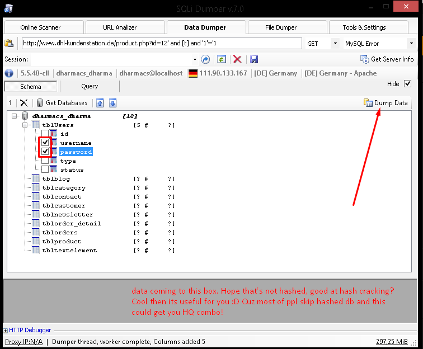423x349 pixels.
Task: Click the SQLi Dumper app icon in title bar
Action: coord(8,8)
